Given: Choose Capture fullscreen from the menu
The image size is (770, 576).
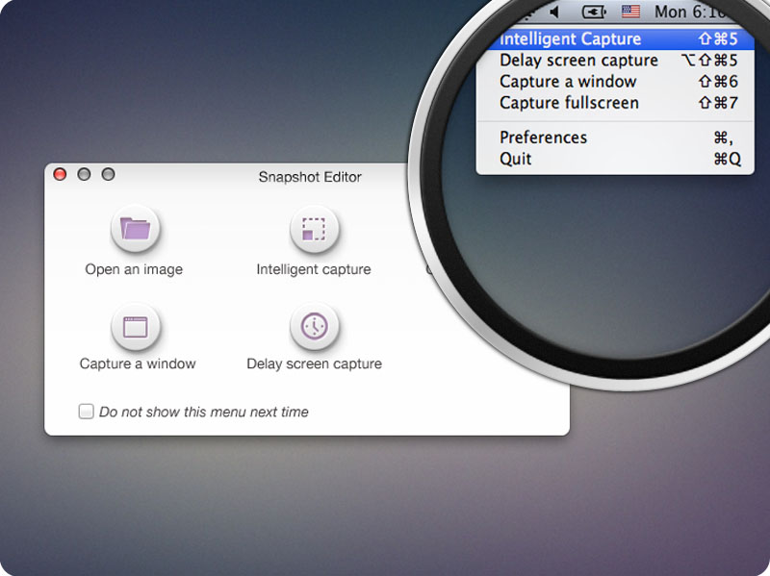Looking at the screenshot, I should coord(615,103).
